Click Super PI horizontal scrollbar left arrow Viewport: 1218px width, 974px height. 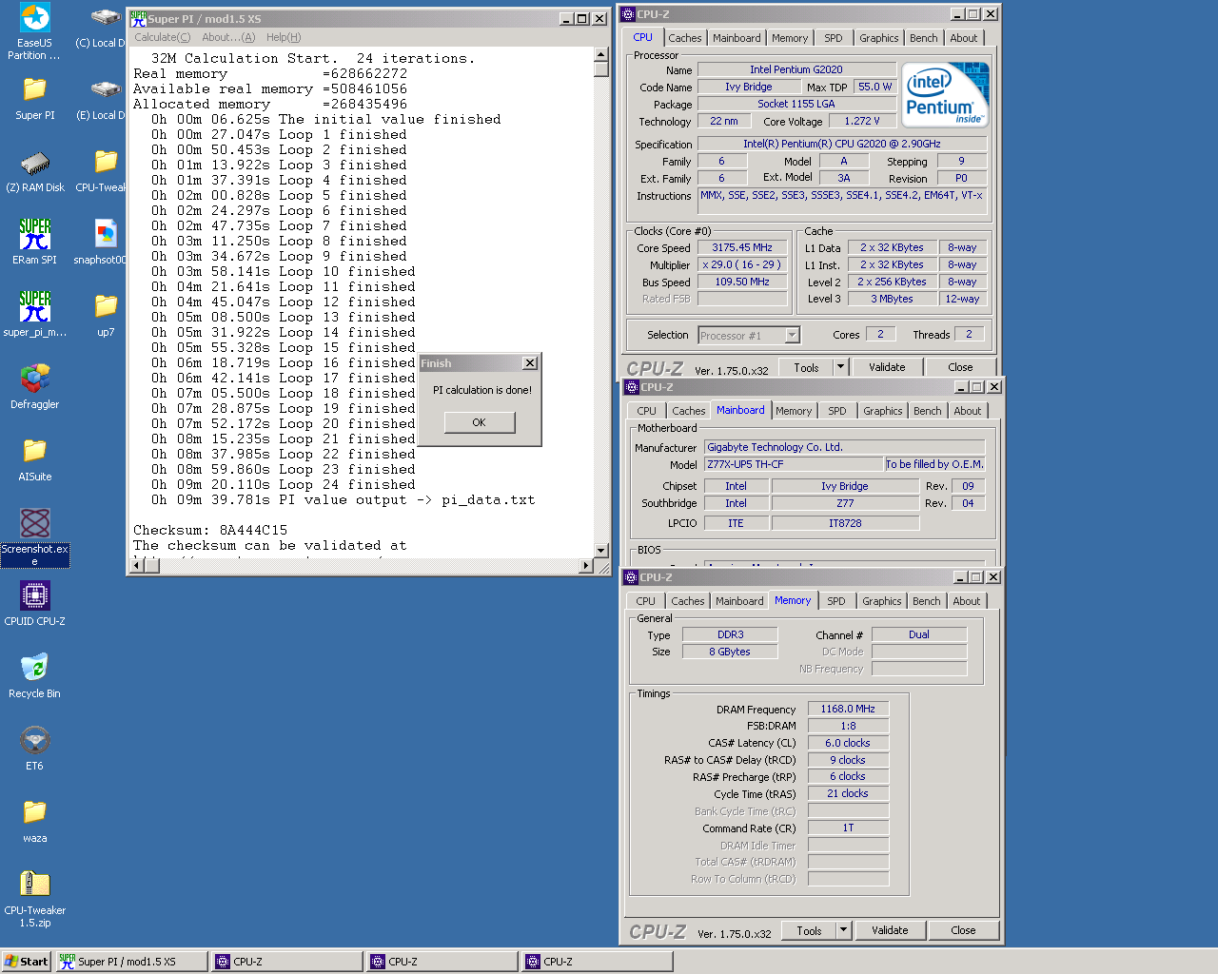(137, 566)
